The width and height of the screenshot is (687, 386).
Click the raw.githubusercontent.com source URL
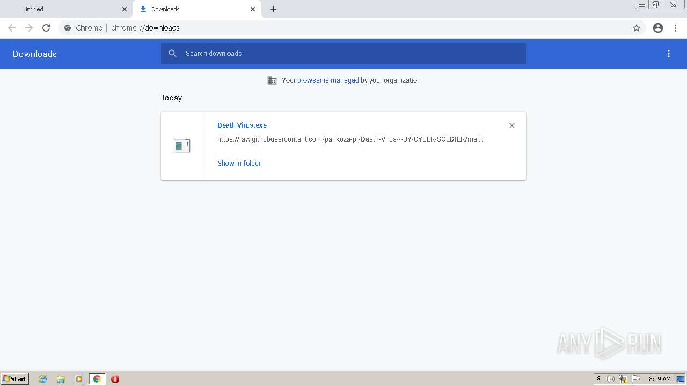(350, 139)
